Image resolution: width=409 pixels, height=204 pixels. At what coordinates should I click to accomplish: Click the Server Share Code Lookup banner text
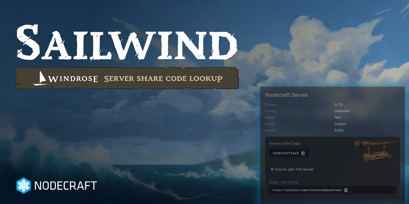pyautogui.click(x=163, y=78)
